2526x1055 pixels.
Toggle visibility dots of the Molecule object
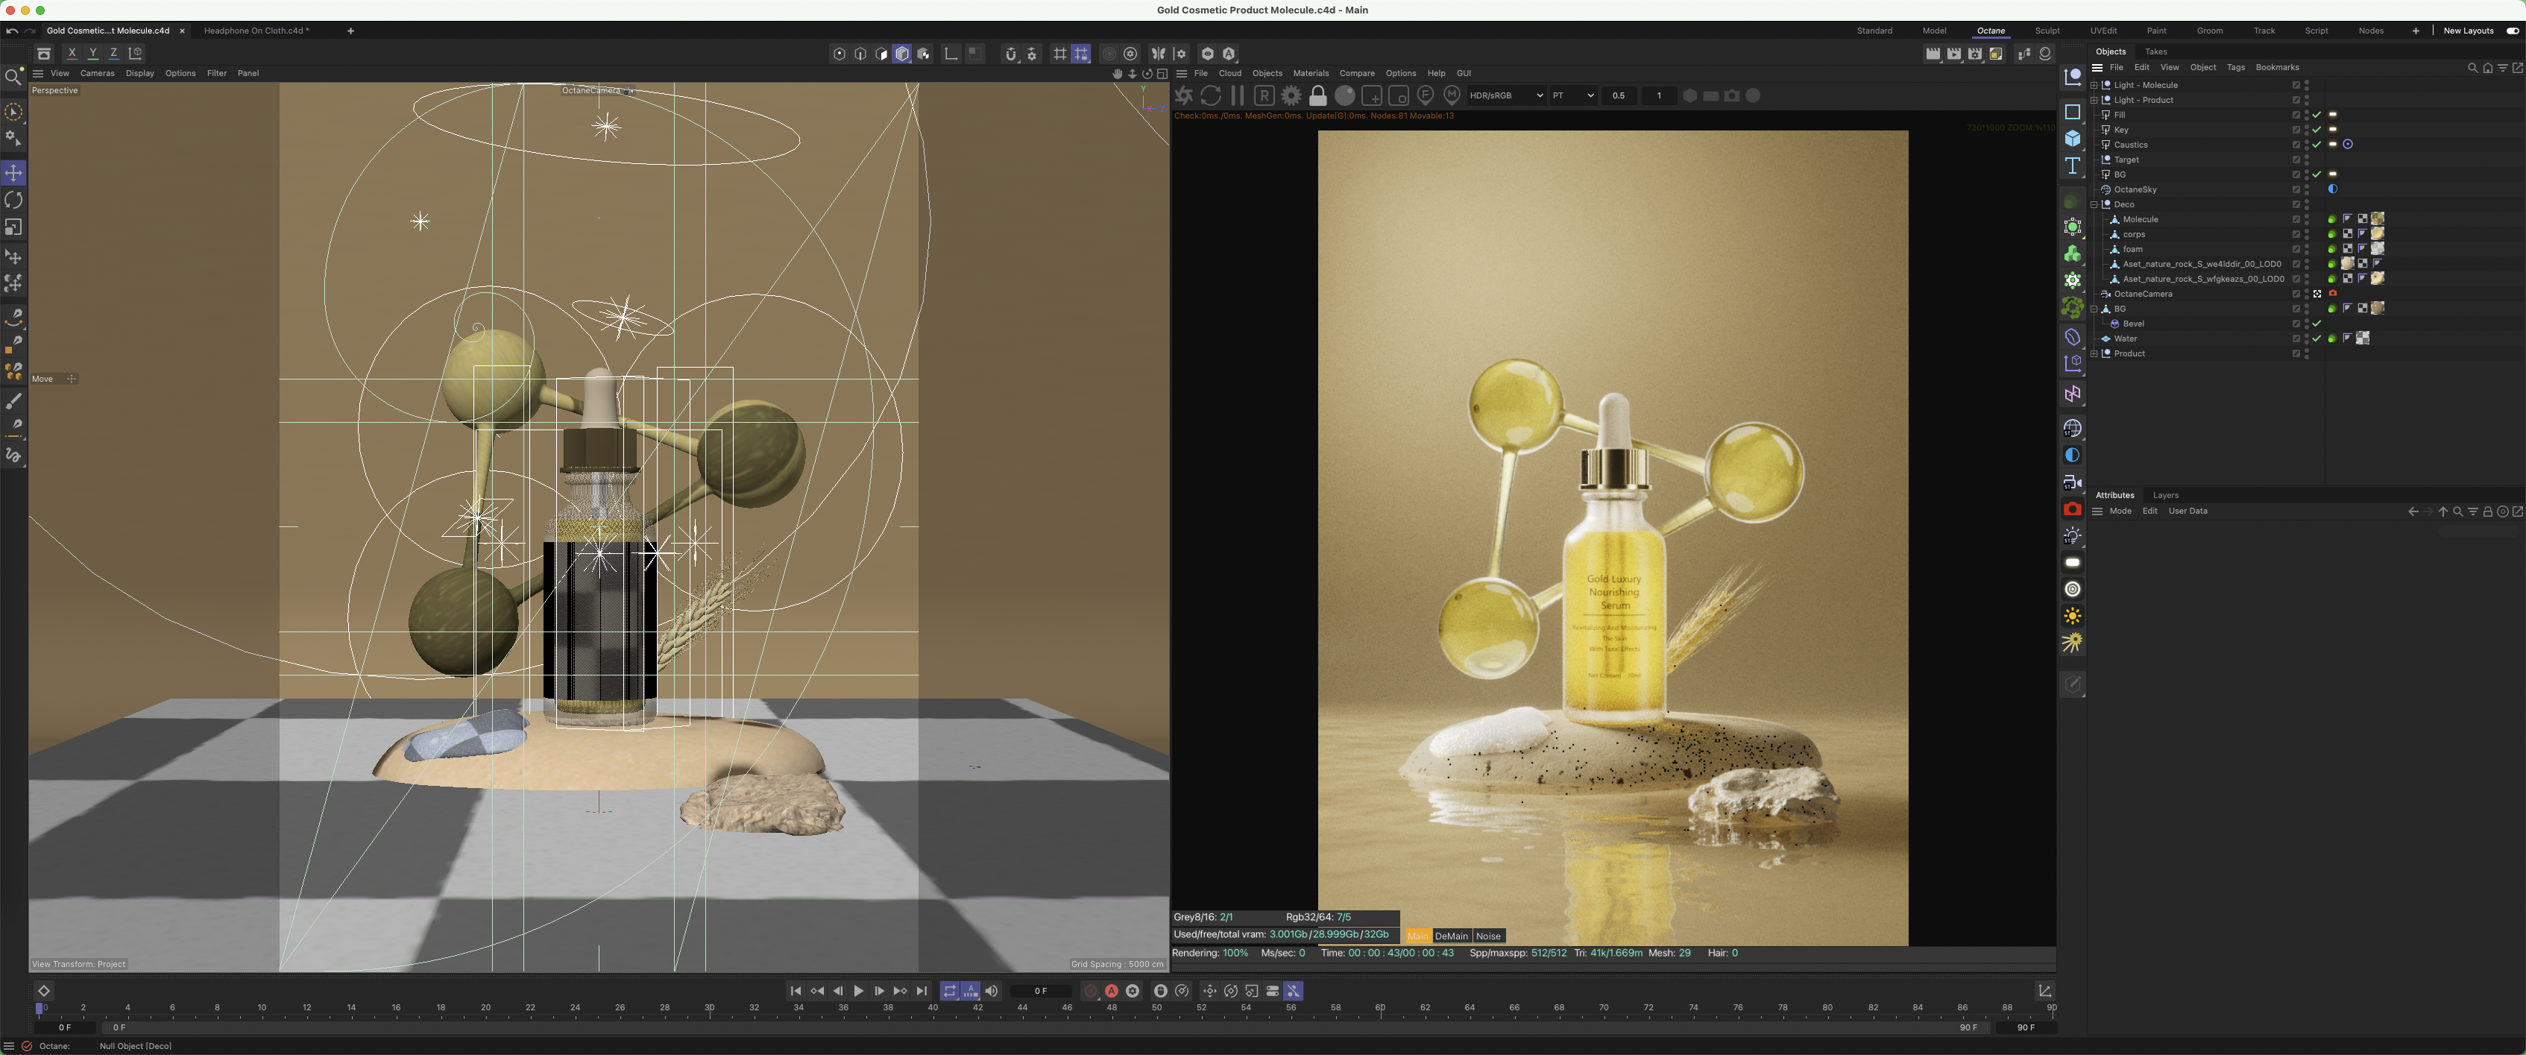[x=2306, y=220]
